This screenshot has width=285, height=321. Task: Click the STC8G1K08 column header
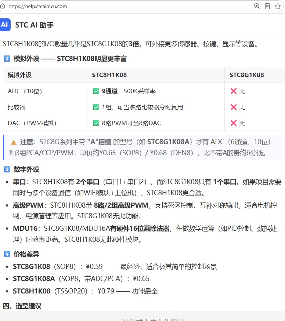(255, 75)
